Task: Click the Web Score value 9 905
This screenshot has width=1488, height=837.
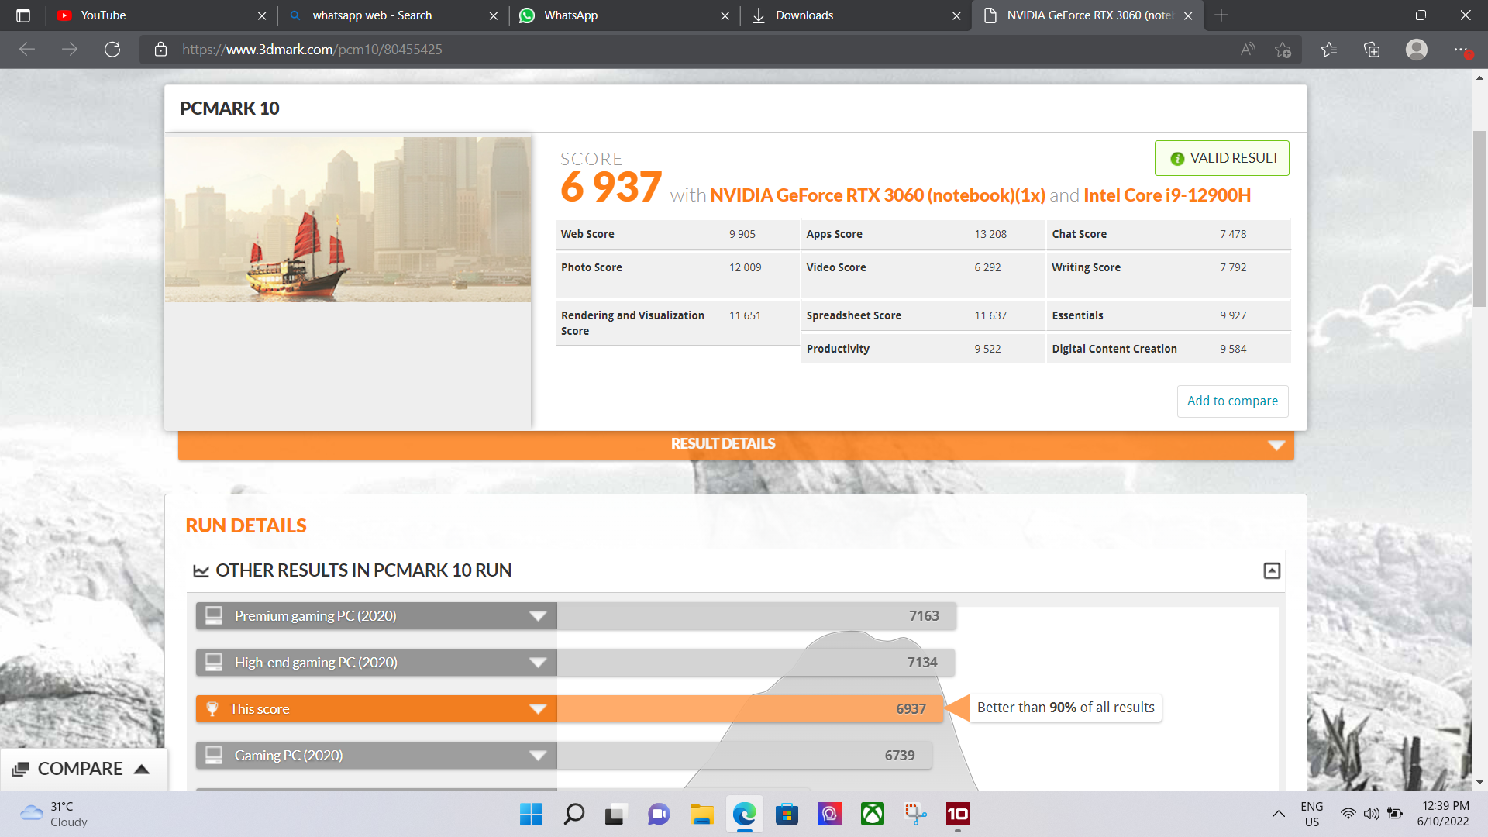Action: [x=742, y=234]
